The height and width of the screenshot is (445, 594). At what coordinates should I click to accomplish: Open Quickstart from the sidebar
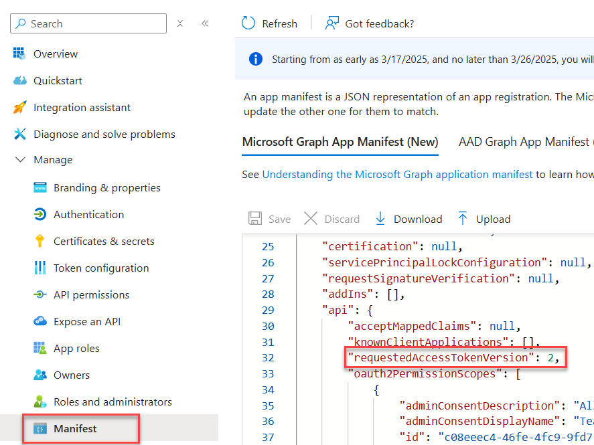coord(54,80)
